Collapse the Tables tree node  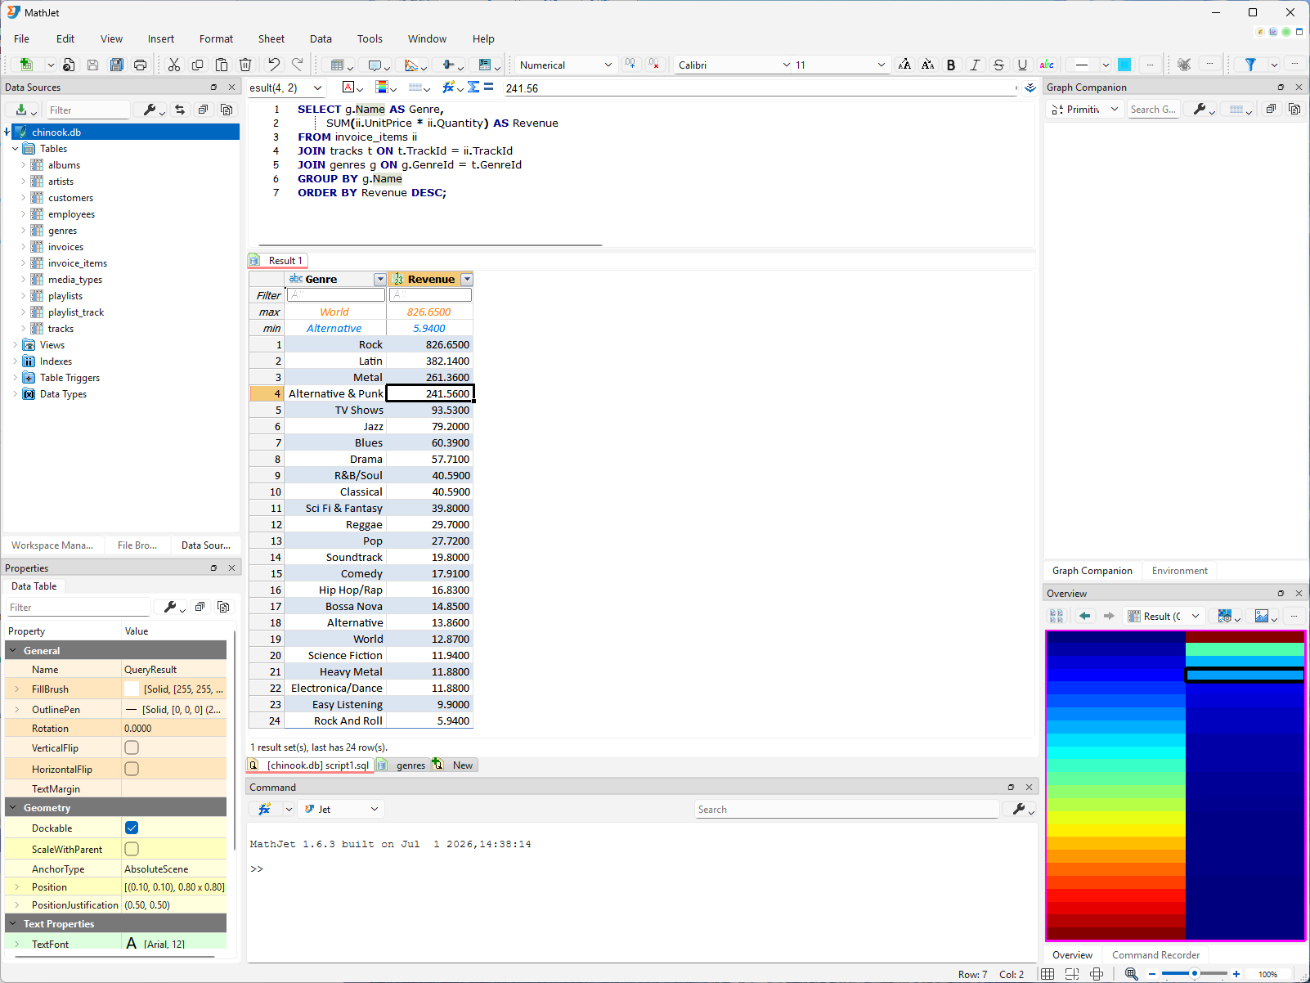point(15,149)
